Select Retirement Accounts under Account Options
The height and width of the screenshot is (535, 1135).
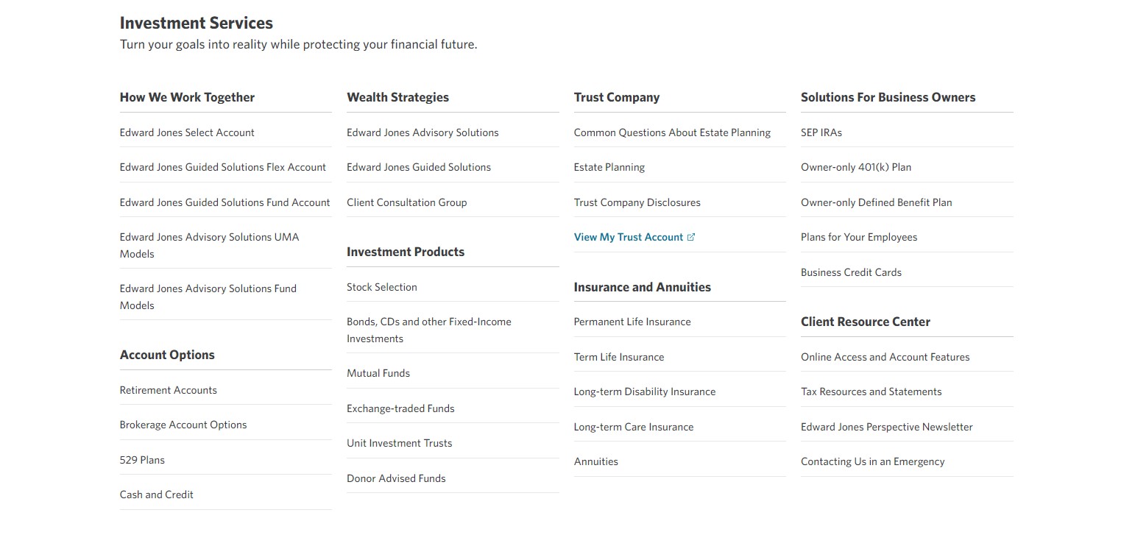click(x=169, y=389)
